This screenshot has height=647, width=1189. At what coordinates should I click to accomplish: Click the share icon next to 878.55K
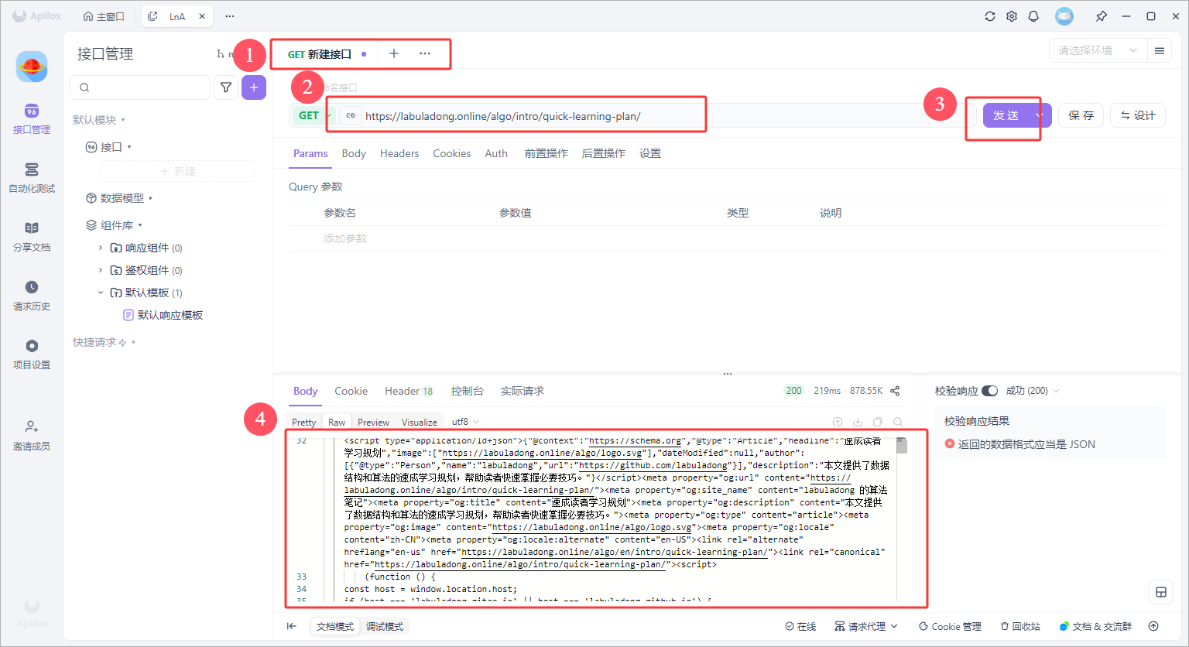pyautogui.click(x=895, y=391)
